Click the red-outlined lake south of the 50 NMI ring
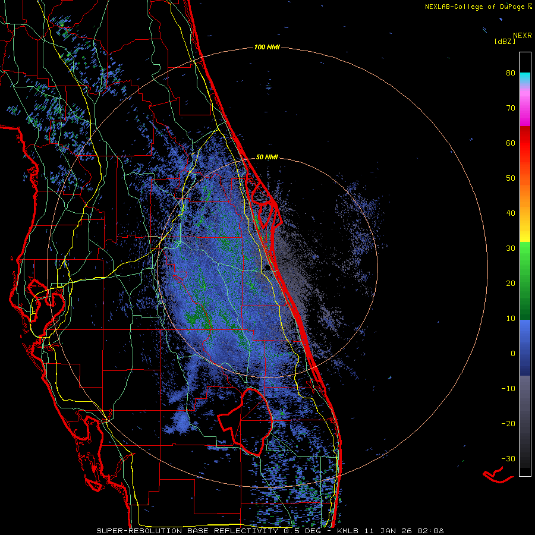The image size is (535, 535). (x=246, y=421)
